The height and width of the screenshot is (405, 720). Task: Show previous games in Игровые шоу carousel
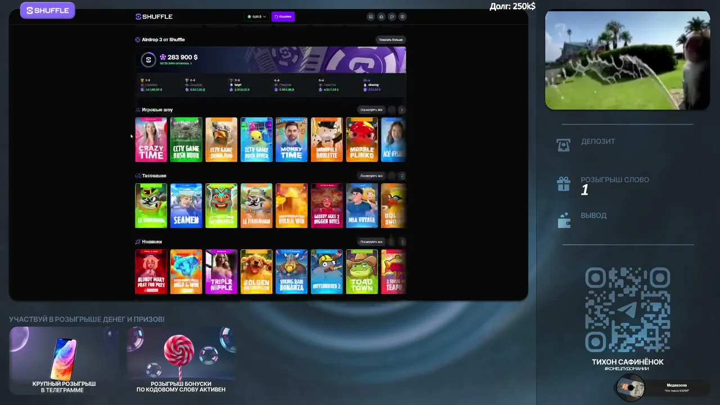[x=392, y=110]
